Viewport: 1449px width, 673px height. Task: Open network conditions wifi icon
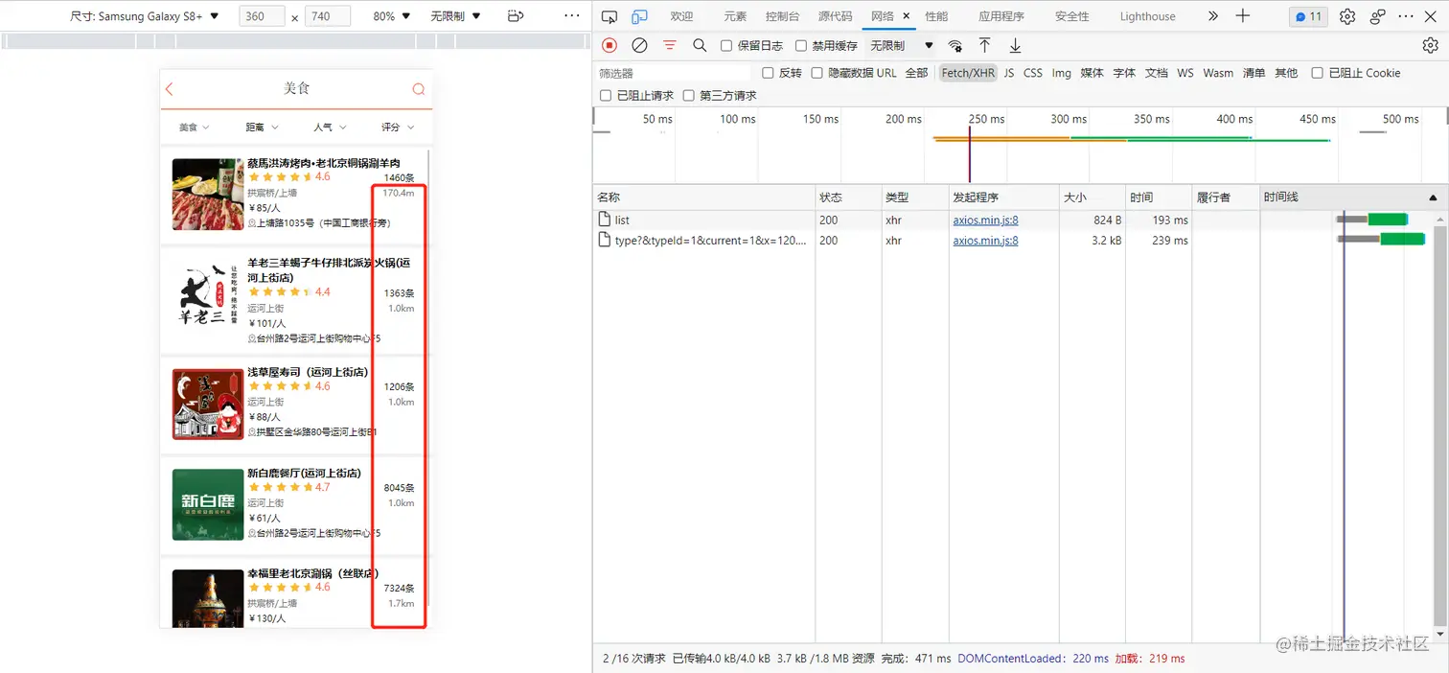click(954, 46)
